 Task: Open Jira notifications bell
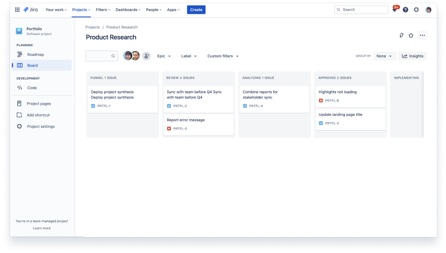click(x=395, y=10)
